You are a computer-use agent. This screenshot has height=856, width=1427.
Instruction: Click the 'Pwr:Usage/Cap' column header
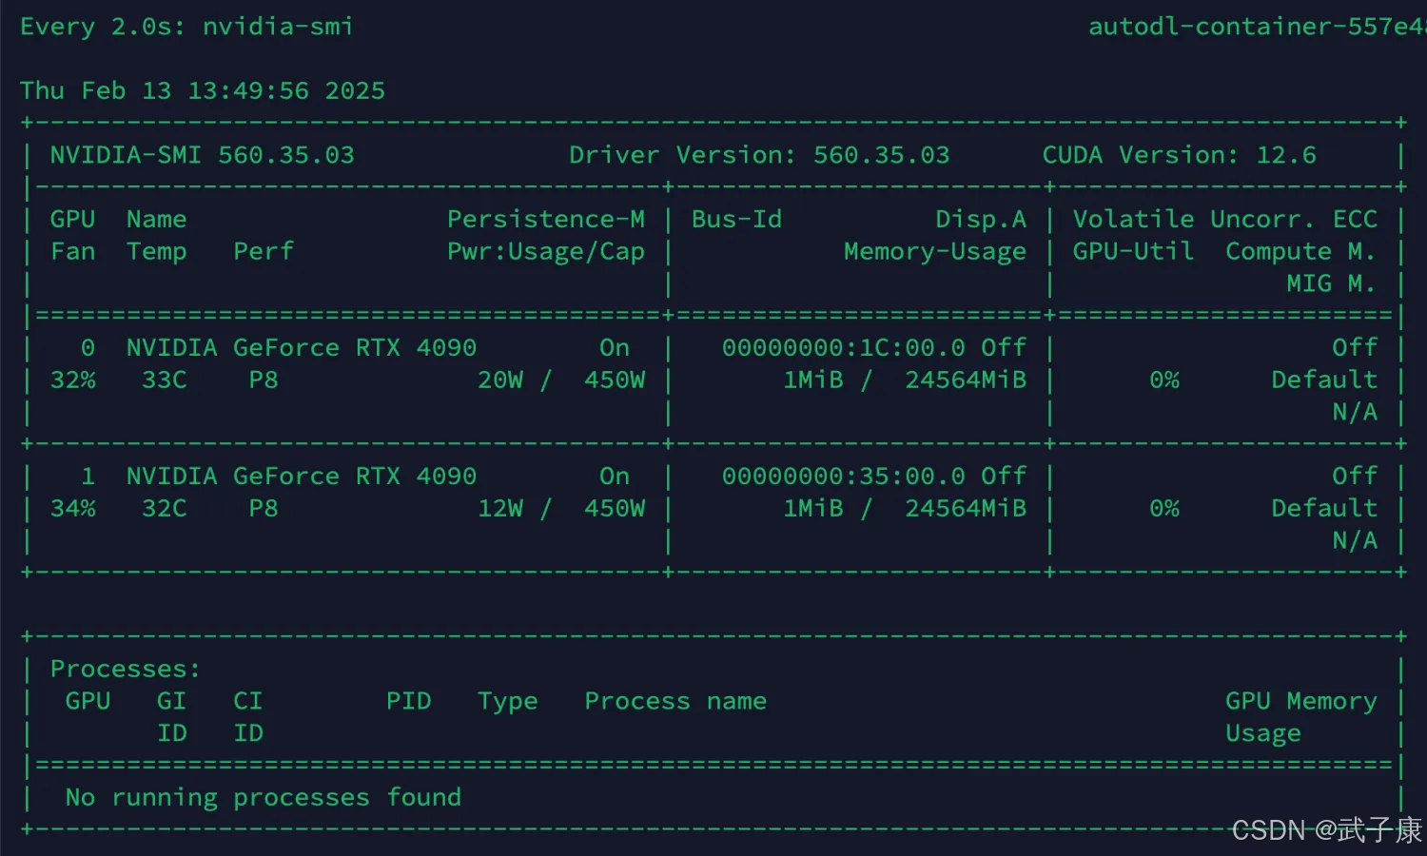(x=546, y=252)
